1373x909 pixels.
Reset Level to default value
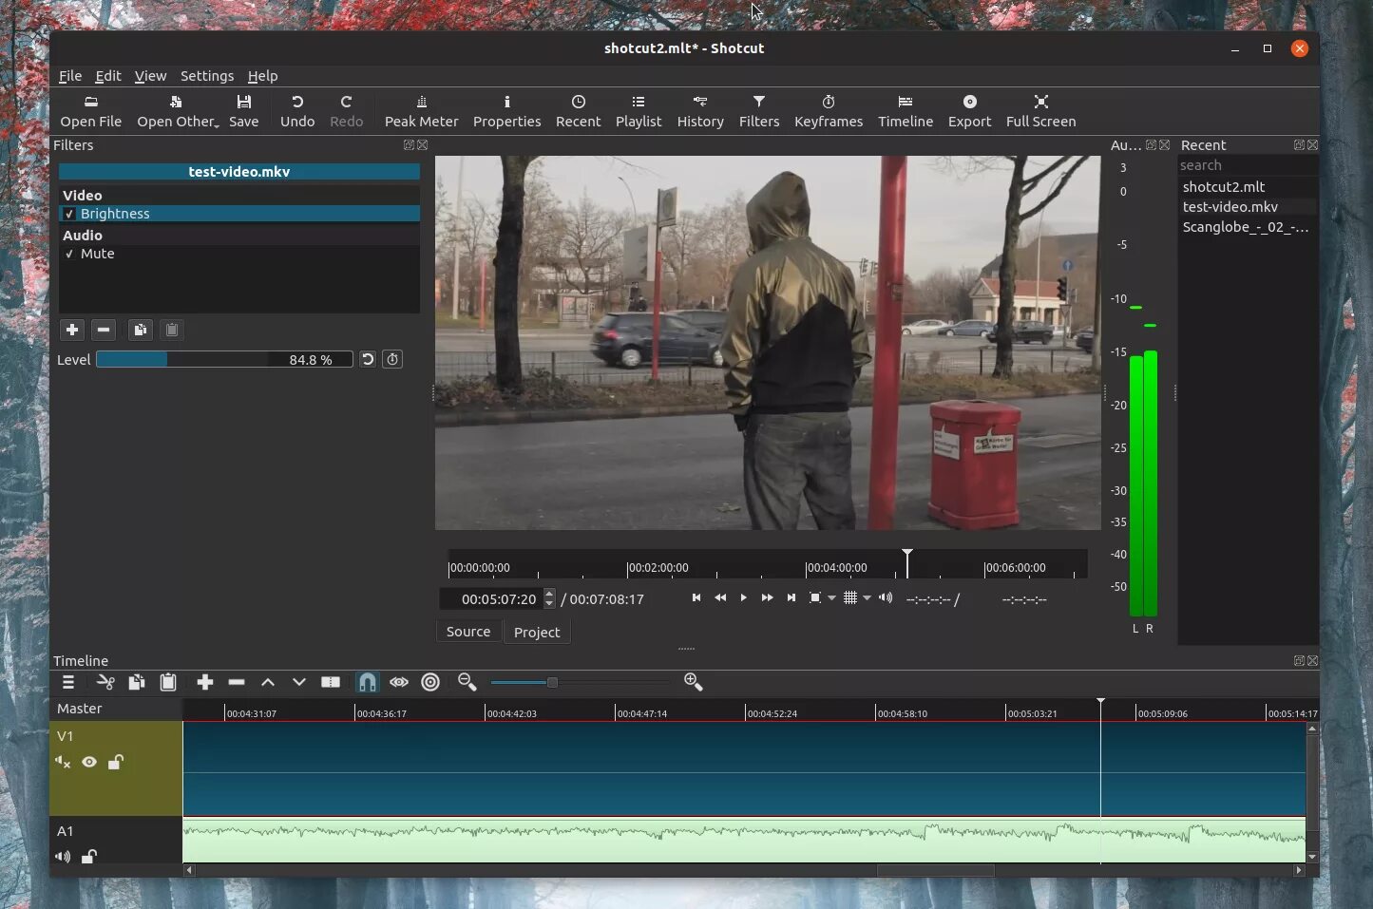[368, 359]
